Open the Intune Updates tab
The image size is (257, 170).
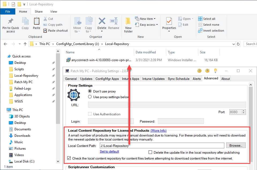point(153,79)
